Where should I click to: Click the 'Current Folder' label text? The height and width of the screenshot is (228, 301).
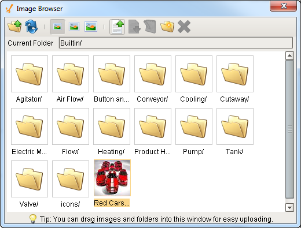click(x=31, y=43)
